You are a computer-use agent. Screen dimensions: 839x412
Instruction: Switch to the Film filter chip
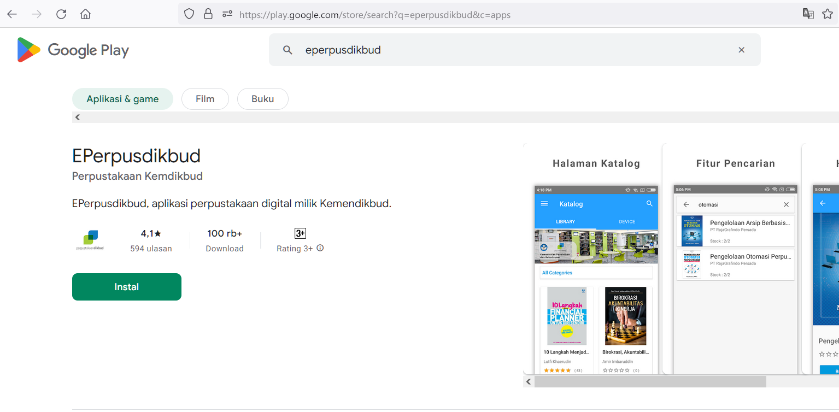point(205,99)
